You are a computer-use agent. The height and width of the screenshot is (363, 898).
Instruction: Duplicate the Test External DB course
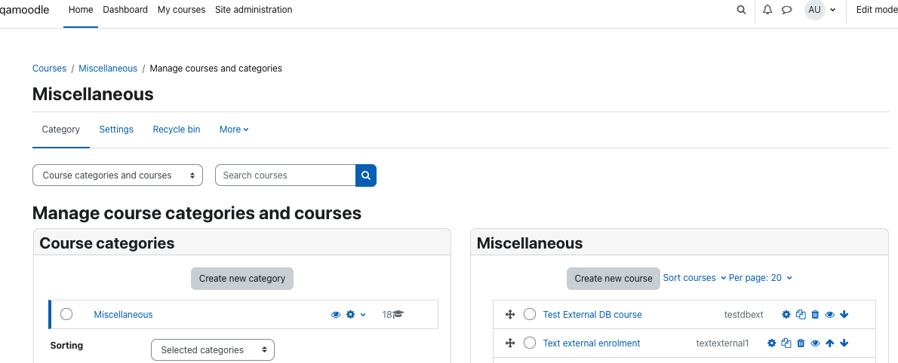pyautogui.click(x=801, y=314)
